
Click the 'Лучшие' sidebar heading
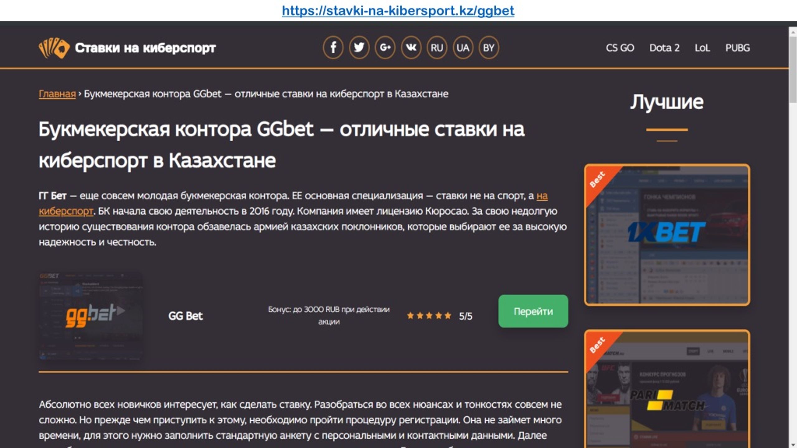667,102
